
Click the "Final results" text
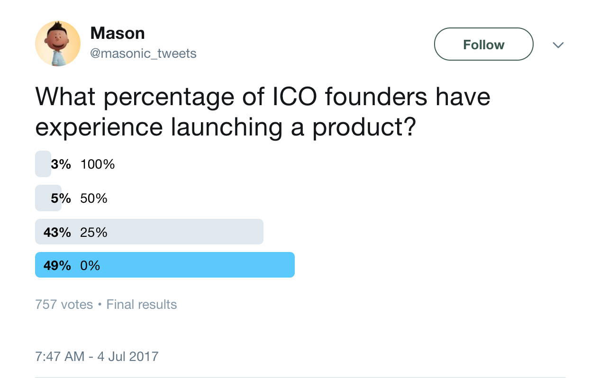pyautogui.click(x=141, y=304)
